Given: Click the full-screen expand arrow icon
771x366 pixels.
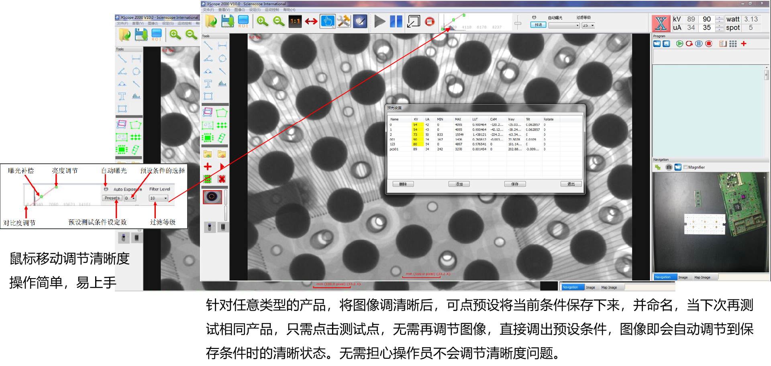Looking at the screenshot, I should click(413, 21).
